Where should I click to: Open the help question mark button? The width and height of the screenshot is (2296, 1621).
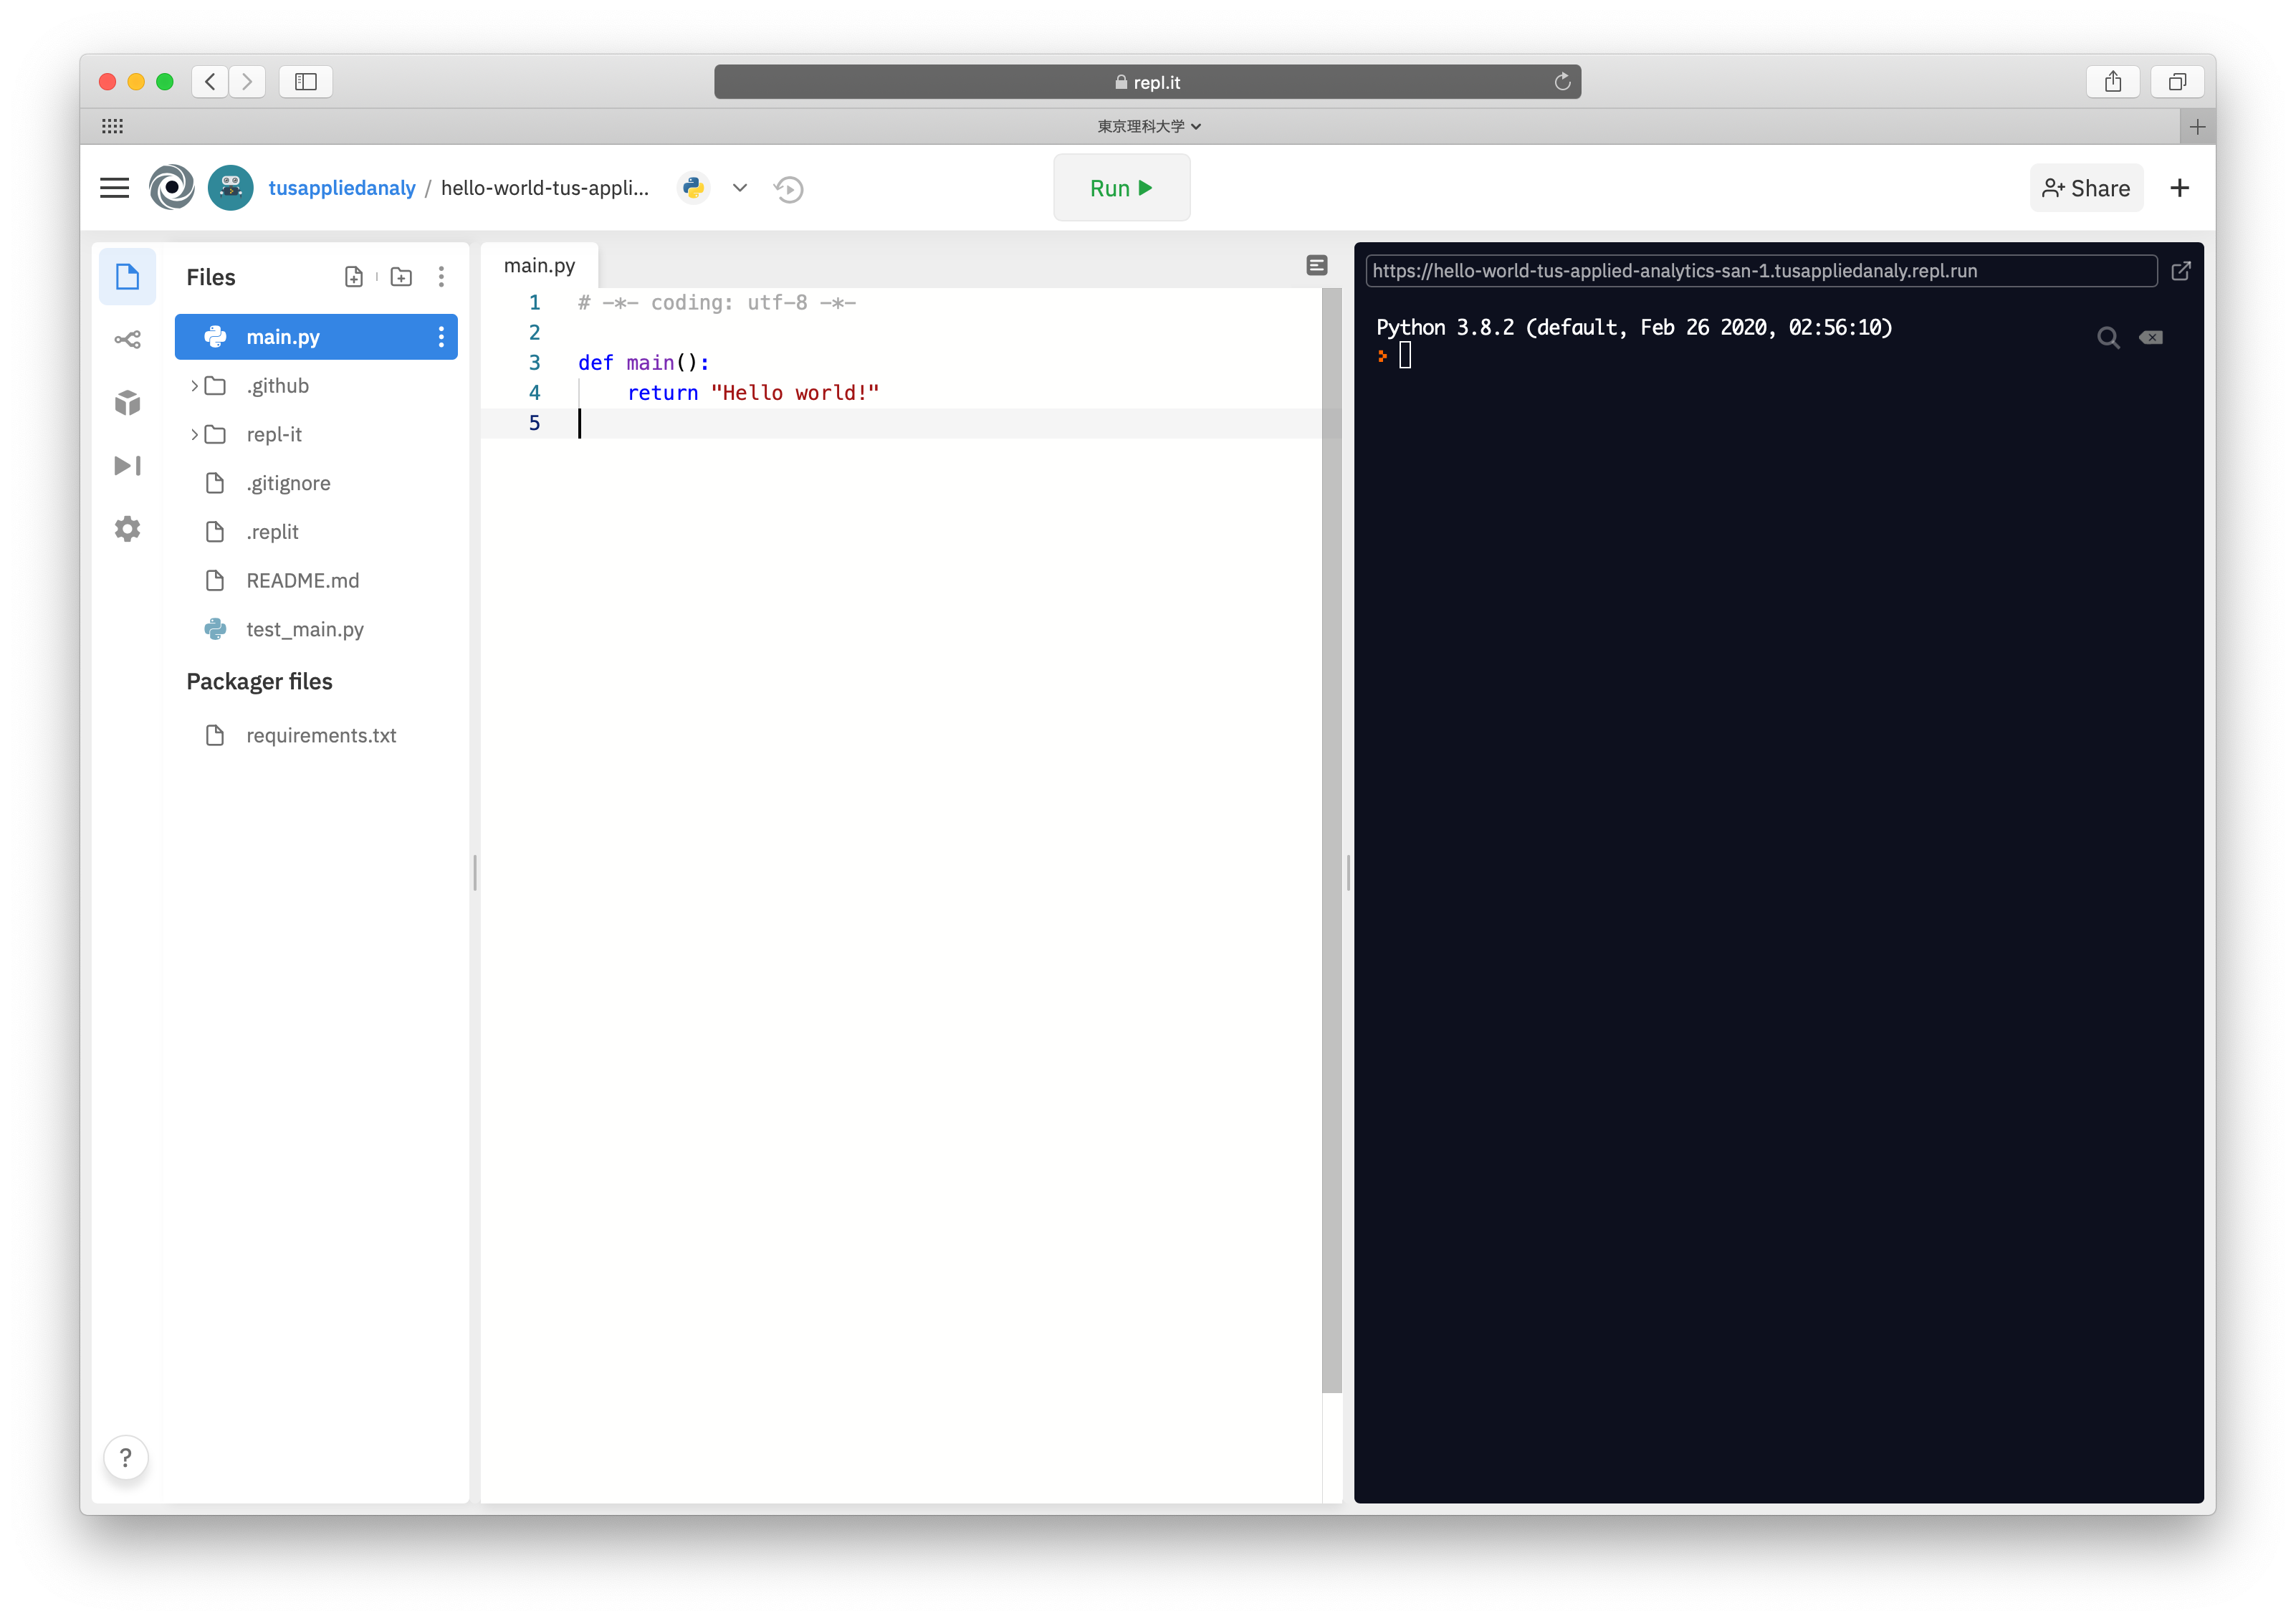[x=126, y=1458]
